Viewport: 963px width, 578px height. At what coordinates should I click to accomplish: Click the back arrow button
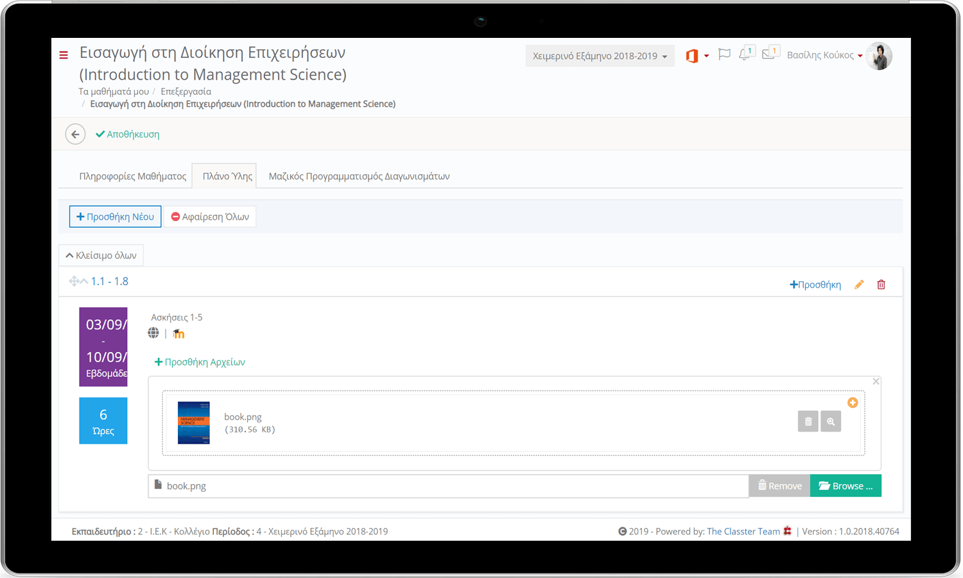[75, 134]
